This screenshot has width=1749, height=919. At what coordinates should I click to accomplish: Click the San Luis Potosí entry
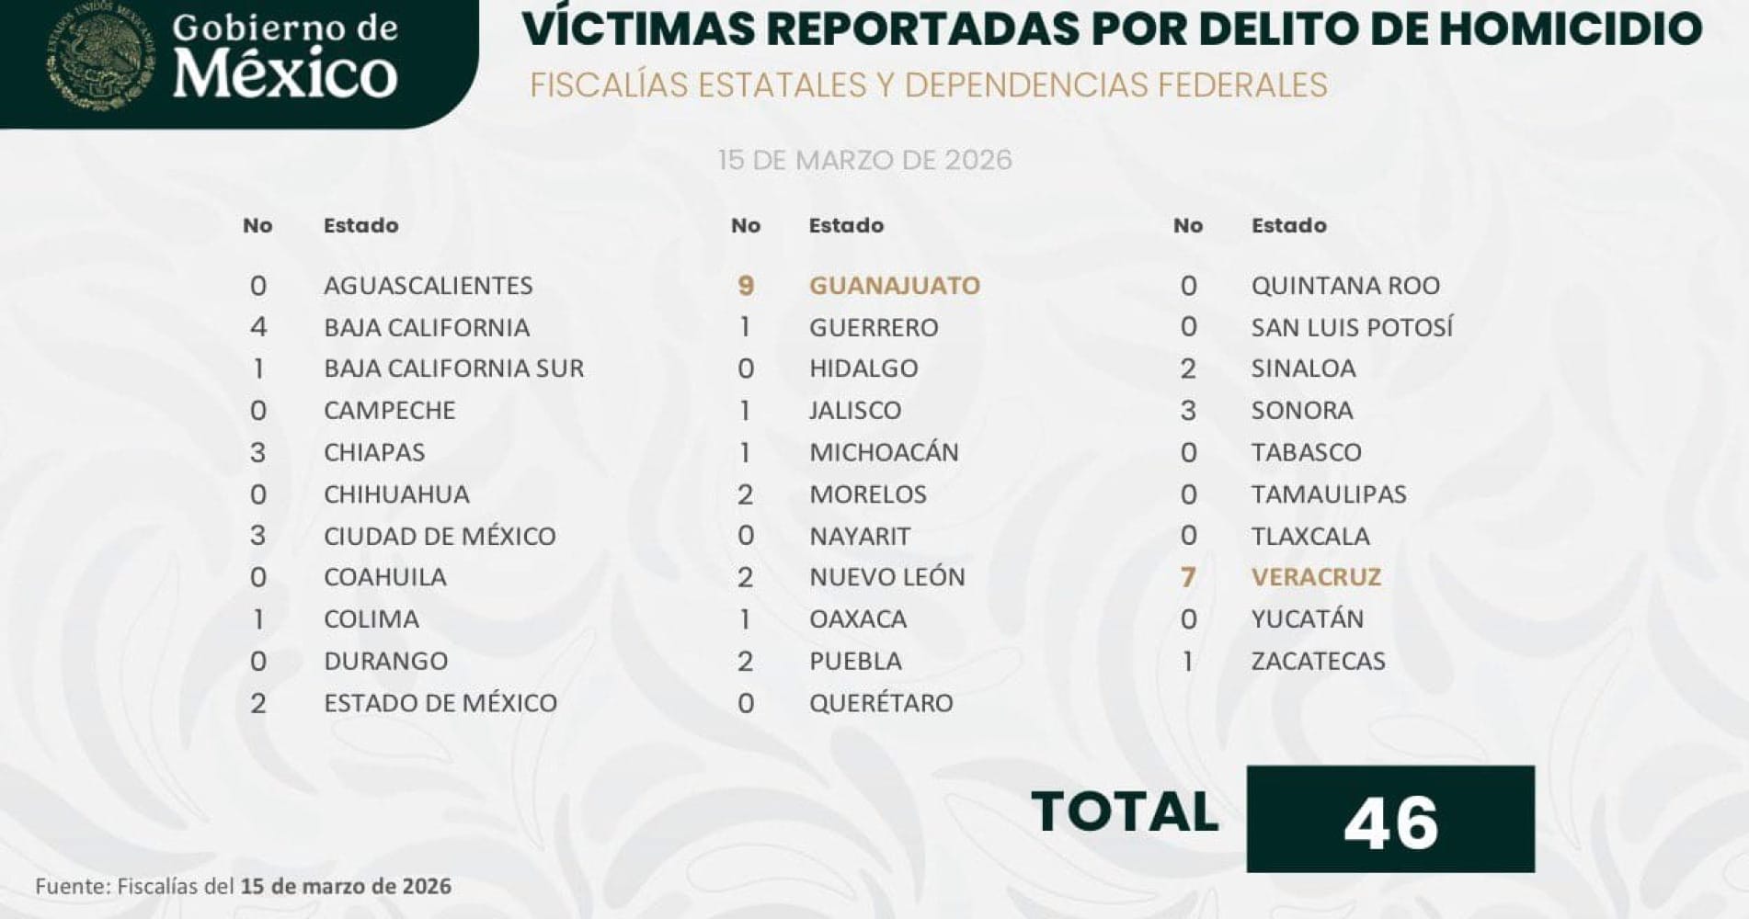[1352, 327]
